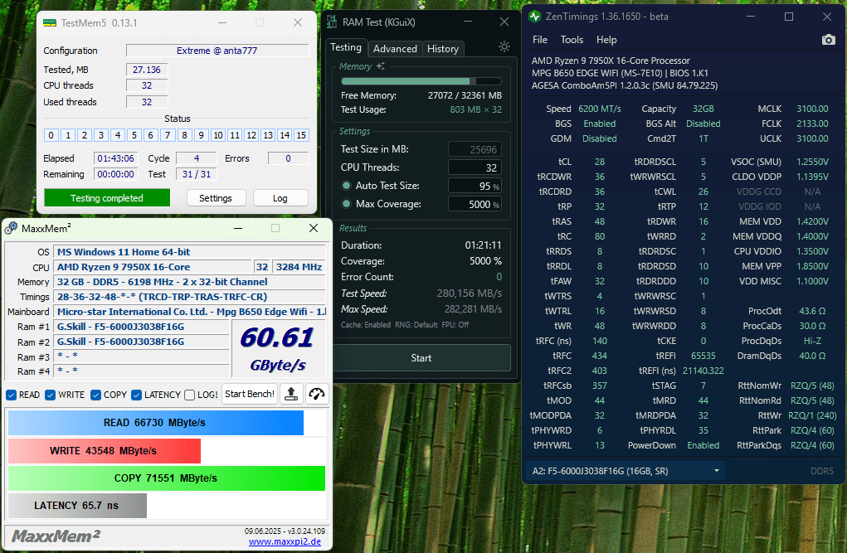Viewport: 847px width, 553px height.
Task: Click the 60.61 GByte/s score
Action: [x=278, y=349]
